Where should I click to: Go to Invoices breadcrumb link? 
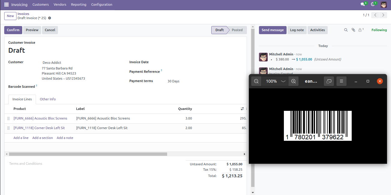pos(23,14)
